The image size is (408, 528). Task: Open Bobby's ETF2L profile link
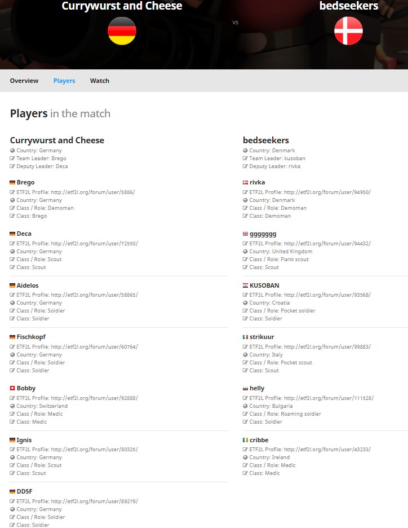94,398
